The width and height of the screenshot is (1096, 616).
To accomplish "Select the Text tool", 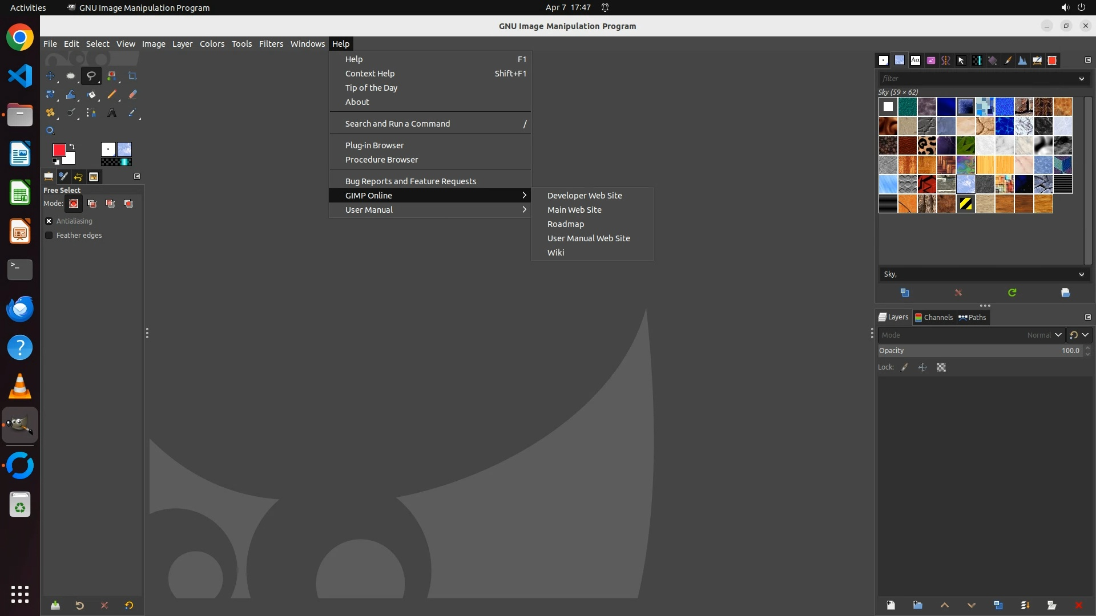I will coord(112,113).
